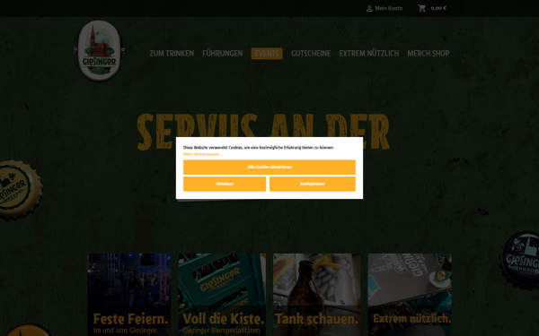Open the shopping cart icon

pos(422,8)
